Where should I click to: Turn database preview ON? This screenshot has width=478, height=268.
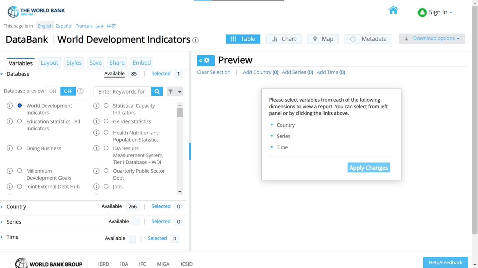(53, 91)
